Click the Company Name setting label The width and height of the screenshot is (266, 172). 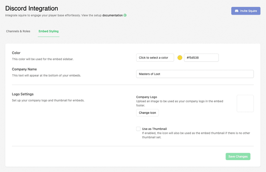point(24,69)
